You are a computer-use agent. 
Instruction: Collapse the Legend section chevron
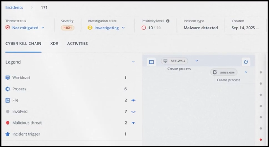tap(133, 62)
